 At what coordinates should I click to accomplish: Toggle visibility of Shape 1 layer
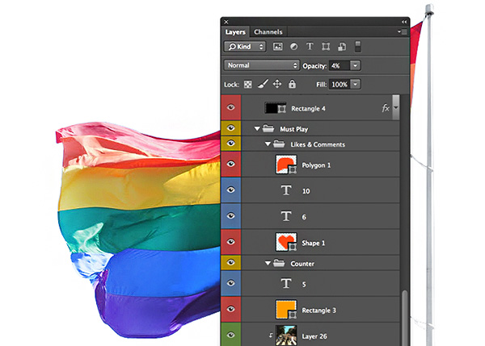231,240
